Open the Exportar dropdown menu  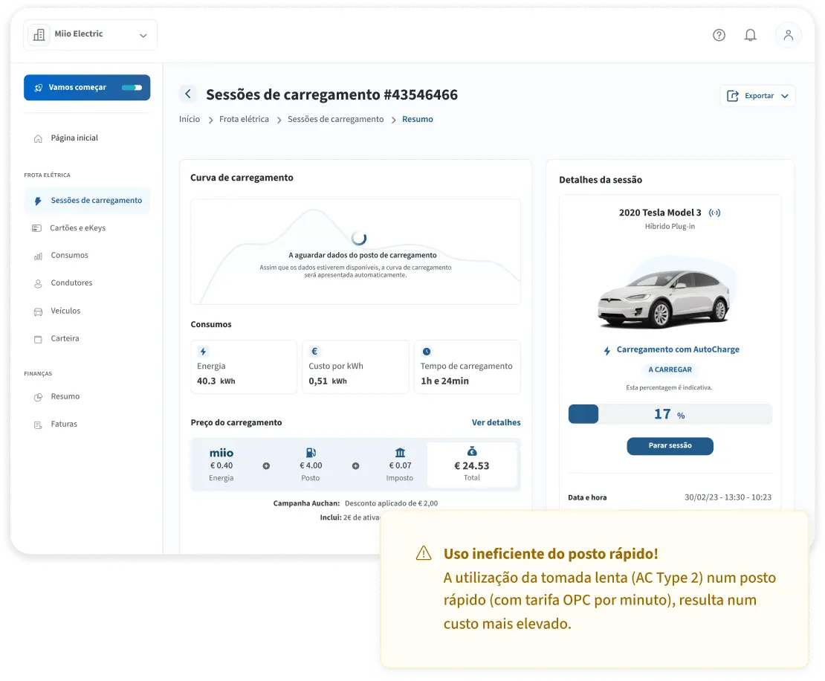click(757, 96)
